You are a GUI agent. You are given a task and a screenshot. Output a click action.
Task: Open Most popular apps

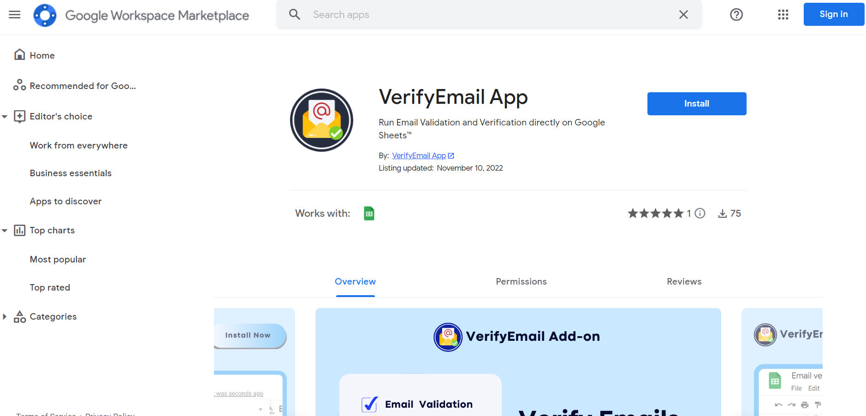58,260
